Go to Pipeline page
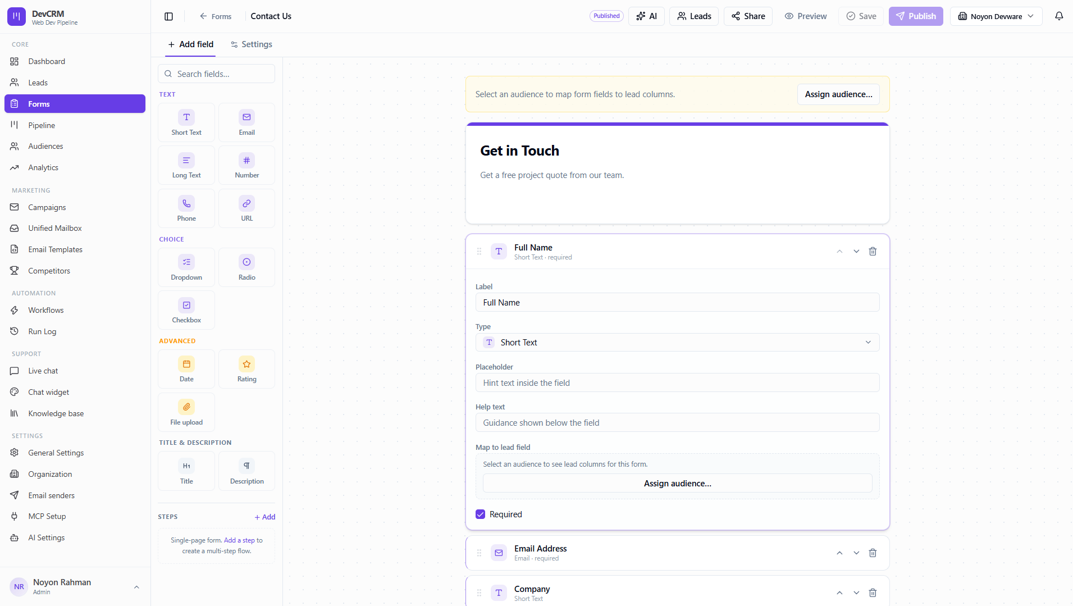This screenshot has height=606, width=1073. [75, 125]
